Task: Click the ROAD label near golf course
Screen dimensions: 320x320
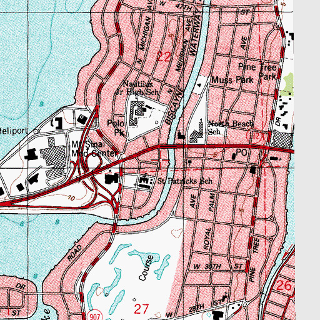Action: pos(75,252)
